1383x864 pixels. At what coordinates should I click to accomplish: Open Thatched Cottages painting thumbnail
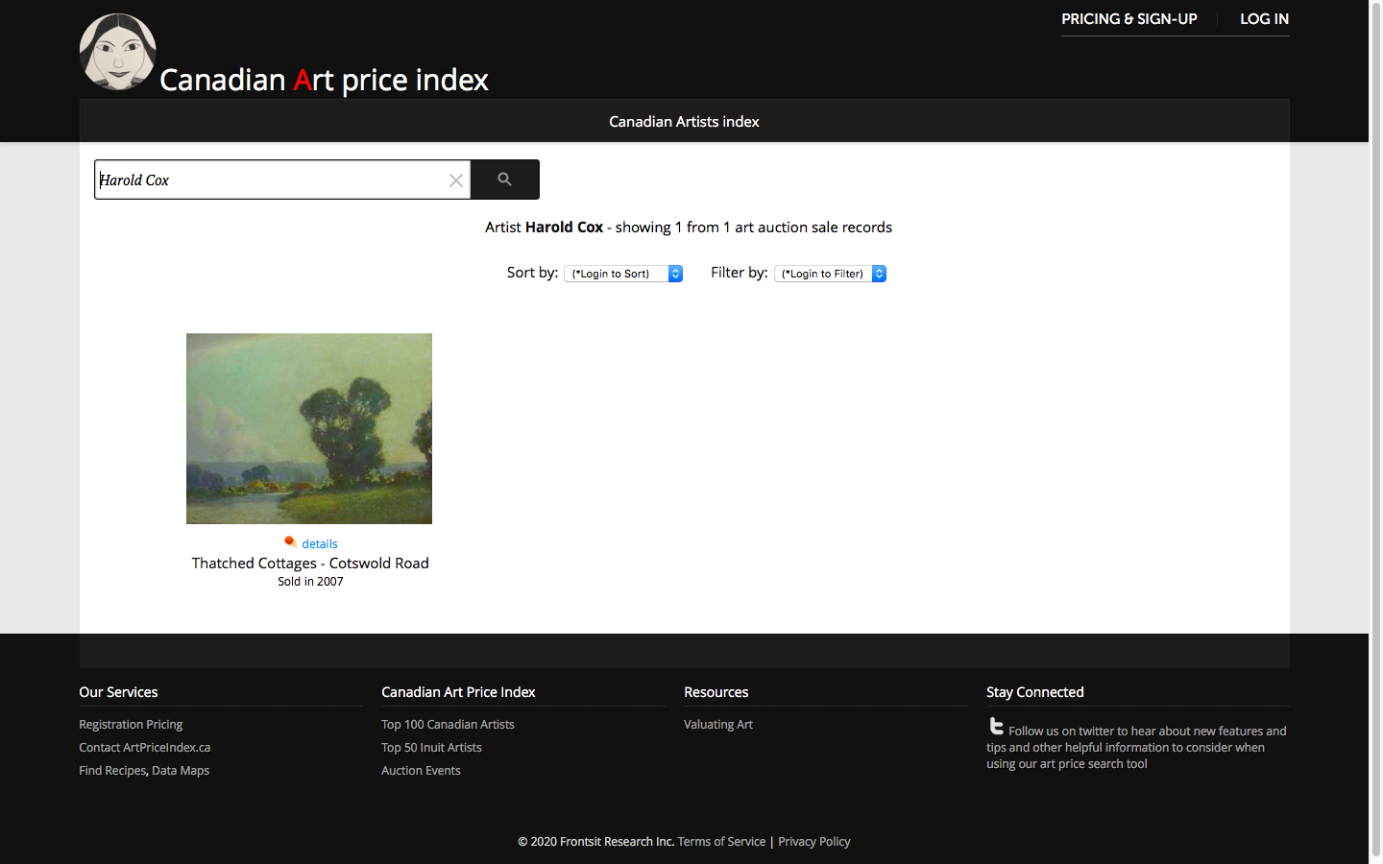pyautogui.click(x=309, y=428)
